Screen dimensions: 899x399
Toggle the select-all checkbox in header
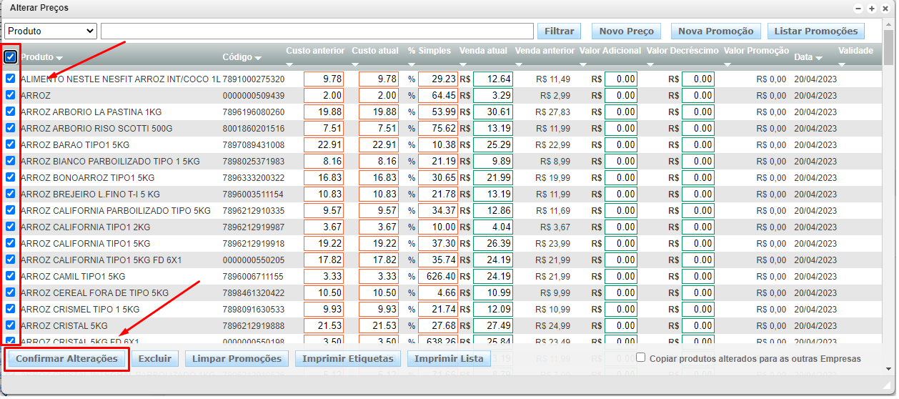(x=11, y=56)
